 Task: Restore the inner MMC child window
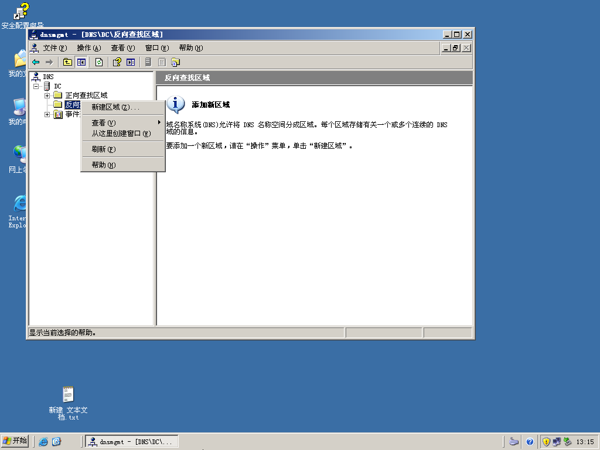(455, 48)
